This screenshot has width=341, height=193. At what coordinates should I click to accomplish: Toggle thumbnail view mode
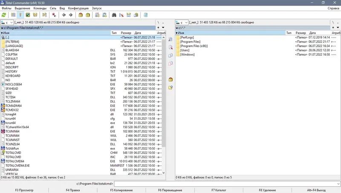pyautogui.click(x=28, y=15)
